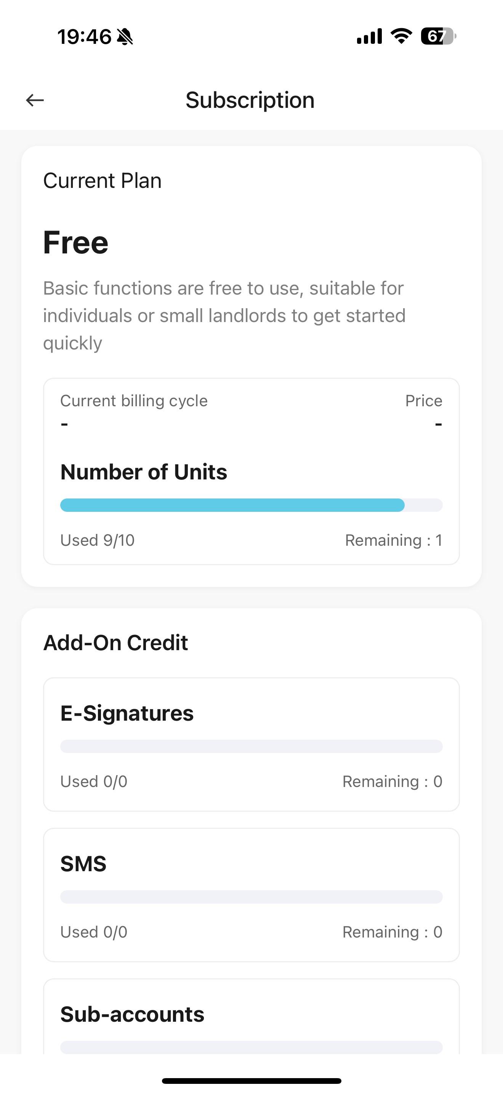This screenshot has height=1093, width=503.
Task: Click the E-Signatures usage bar
Action: (251, 746)
